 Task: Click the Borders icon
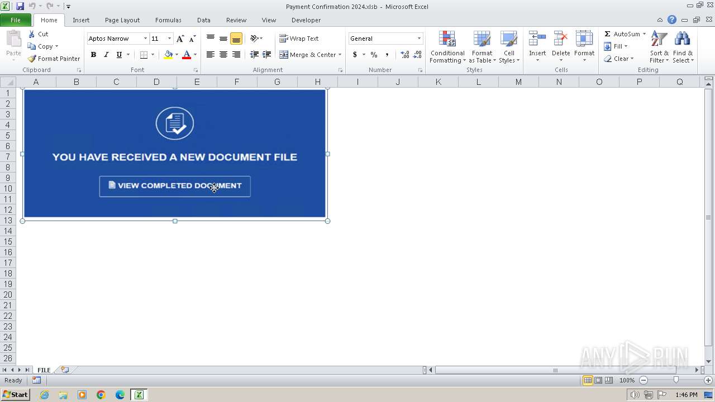(x=144, y=55)
